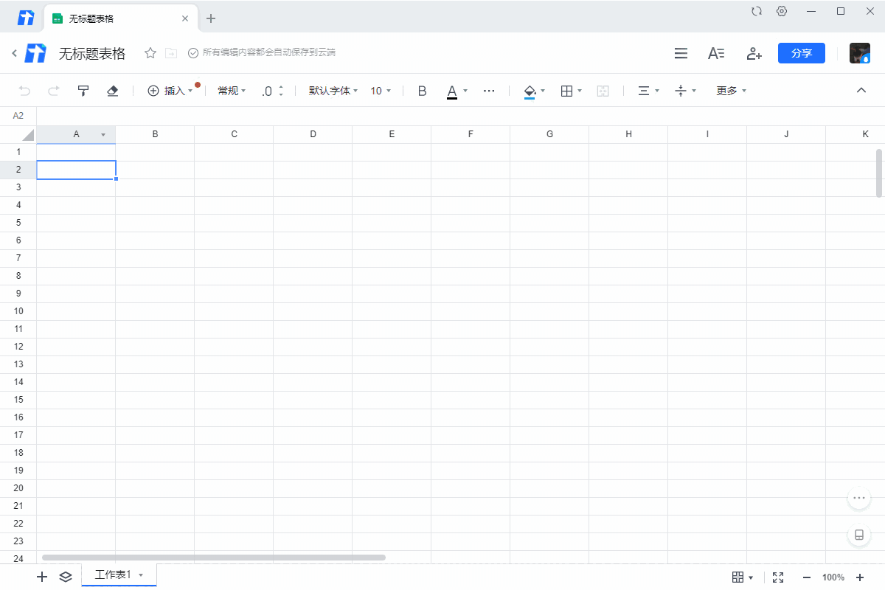The width and height of the screenshot is (885, 590).
Task: Select the format painter tool
Action: point(83,91)
